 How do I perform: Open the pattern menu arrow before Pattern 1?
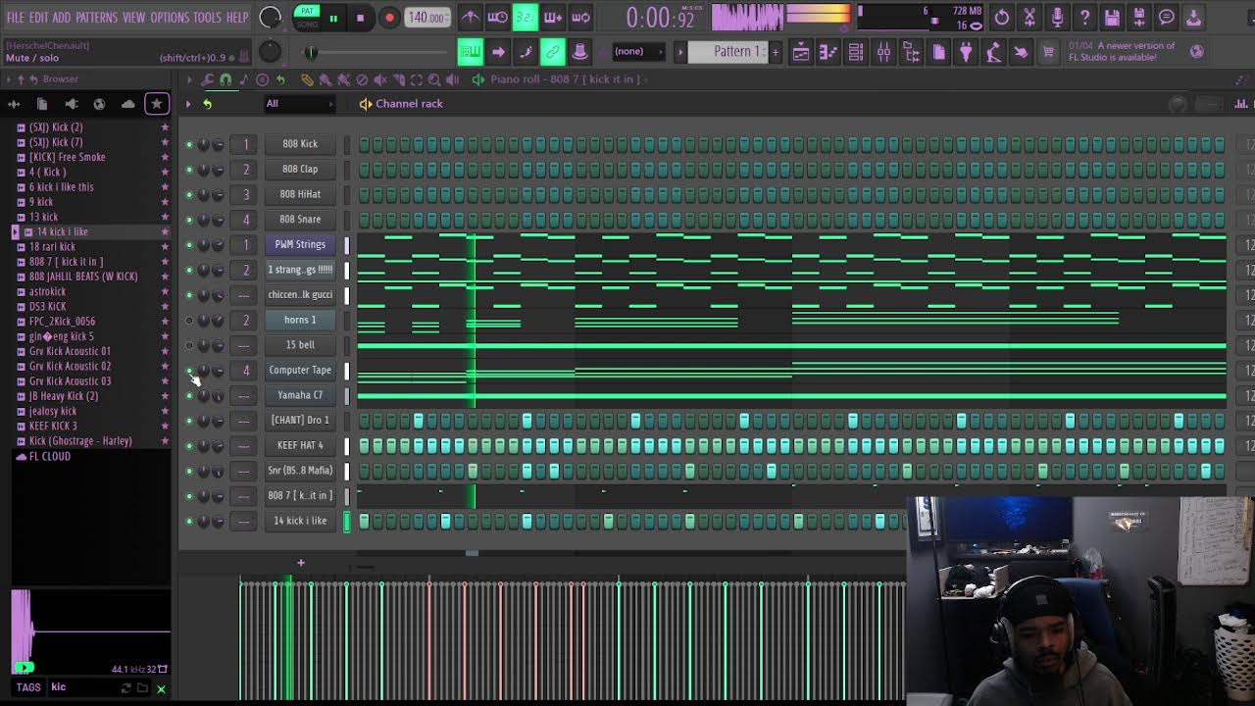(x=679, y=52)
